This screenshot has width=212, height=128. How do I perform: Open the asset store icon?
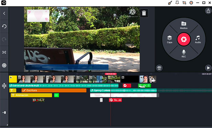(159, 68)
